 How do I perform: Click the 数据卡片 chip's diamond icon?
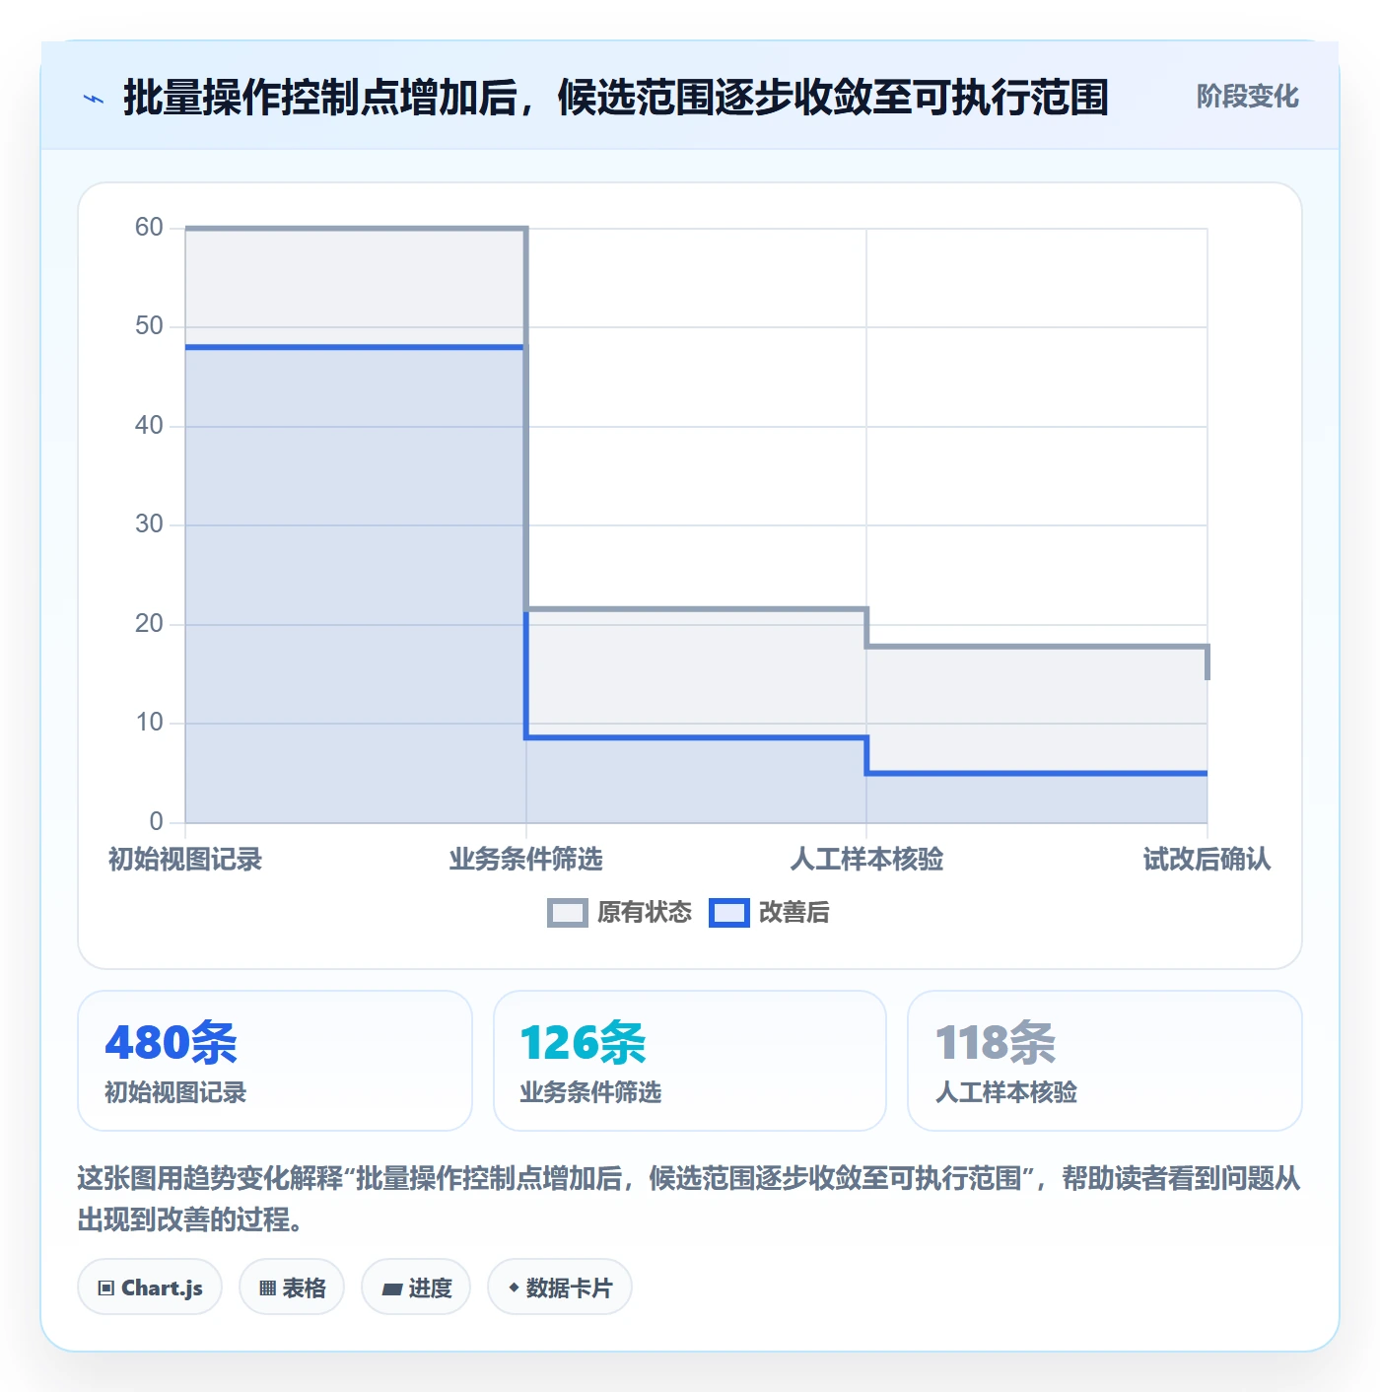[x=514, y=1288]
